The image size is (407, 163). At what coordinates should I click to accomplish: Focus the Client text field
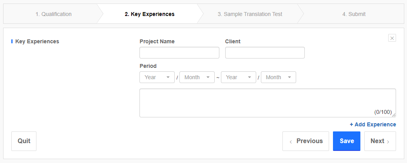point(265,53)
